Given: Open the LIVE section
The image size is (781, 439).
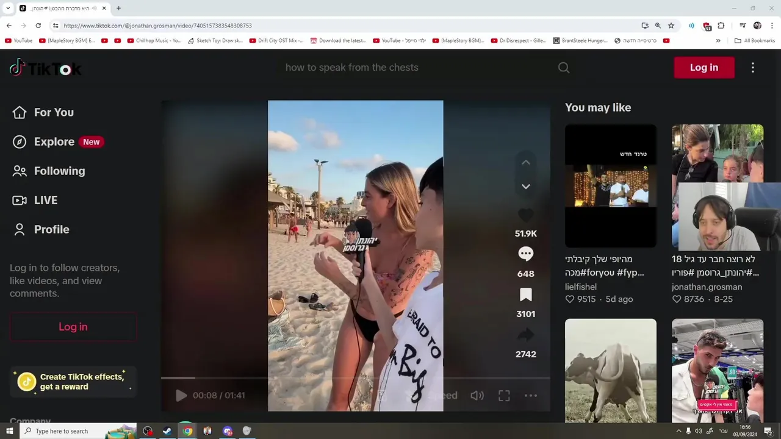Looking at the screenshot, I should [35, 200].
